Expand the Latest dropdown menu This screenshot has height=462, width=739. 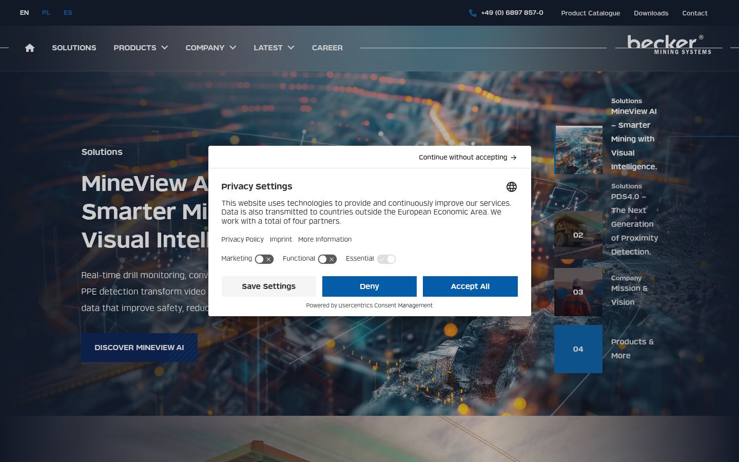click(274, 48)
